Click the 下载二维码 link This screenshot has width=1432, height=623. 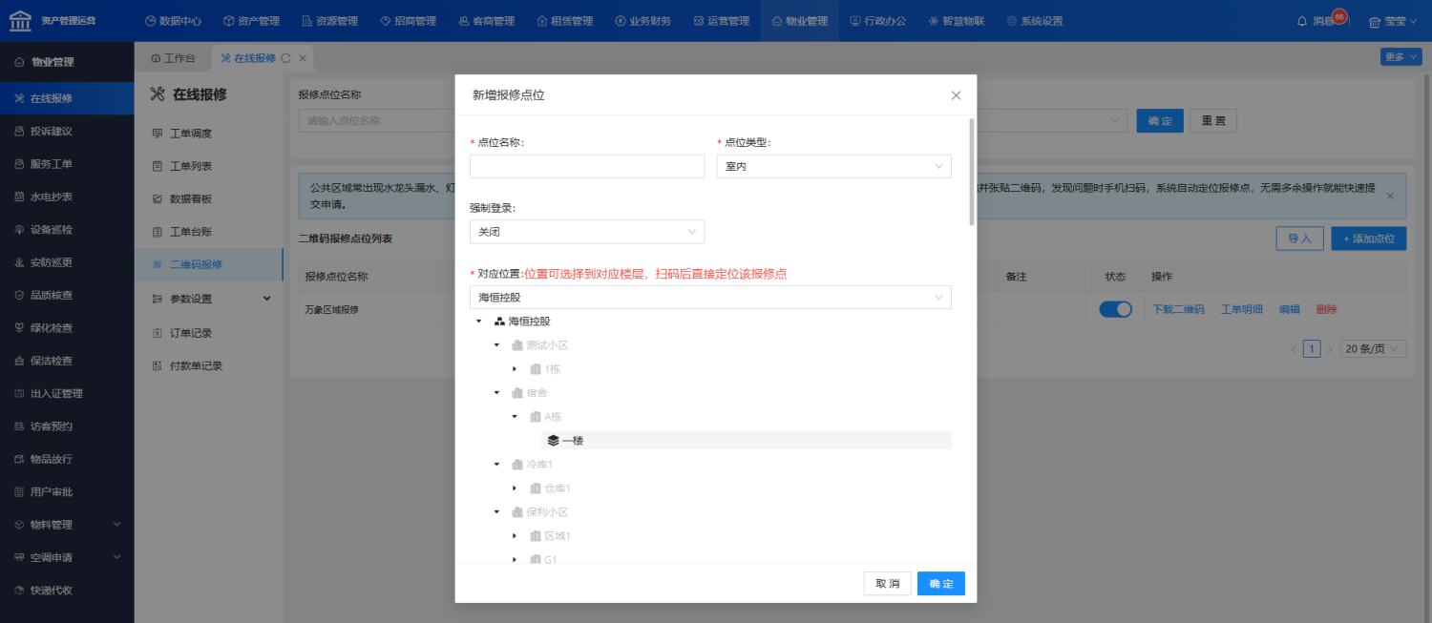(x=1178, y=309)
